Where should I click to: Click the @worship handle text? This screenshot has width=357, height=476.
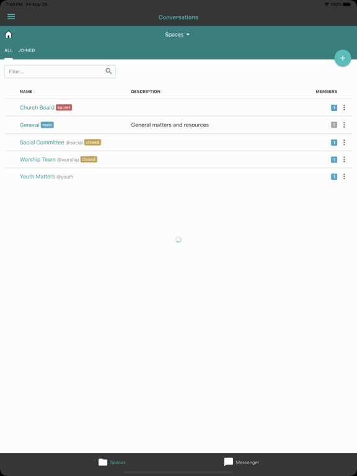[68, 160]
